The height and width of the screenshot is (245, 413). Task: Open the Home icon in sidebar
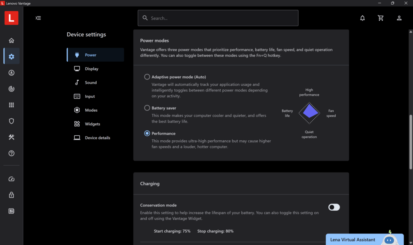pyautogui.click(x=11, y=41)
